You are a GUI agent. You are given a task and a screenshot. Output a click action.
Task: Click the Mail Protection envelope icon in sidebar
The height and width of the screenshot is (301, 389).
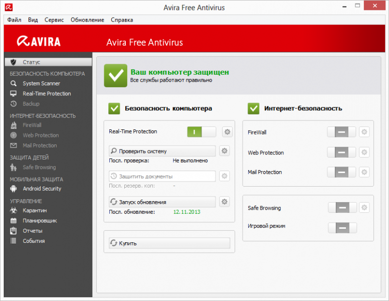pyautogui.click(x=14, y=145)
